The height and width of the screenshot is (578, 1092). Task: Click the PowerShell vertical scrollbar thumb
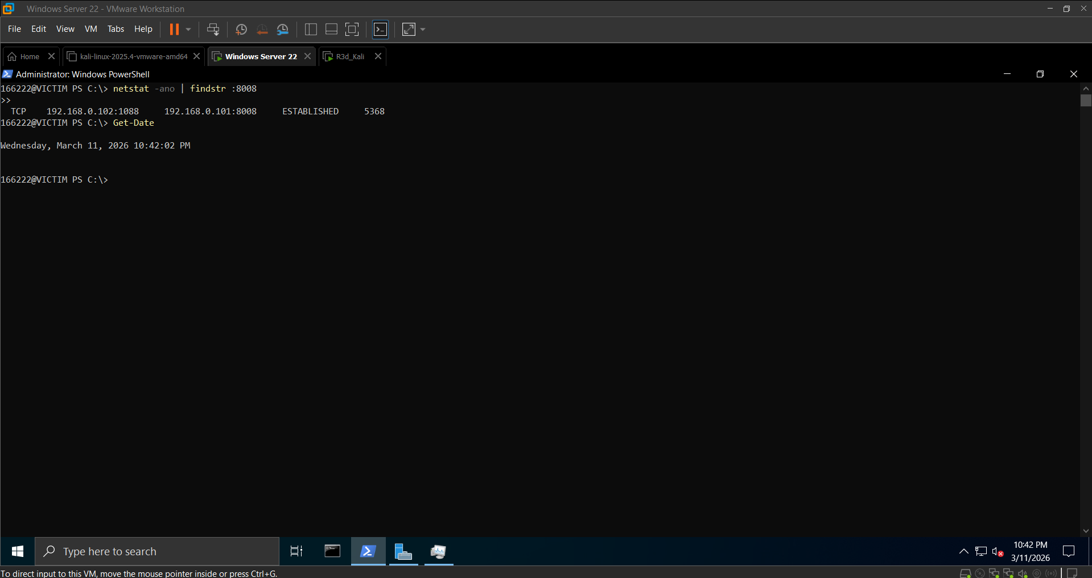coord(1086,101)
